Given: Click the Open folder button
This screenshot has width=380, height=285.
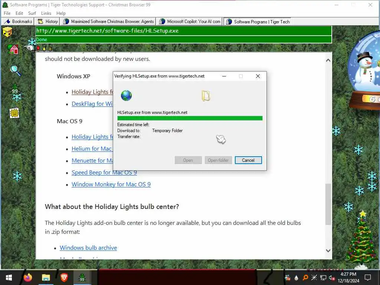Looking at the screenshot, I should click(218, 160).
